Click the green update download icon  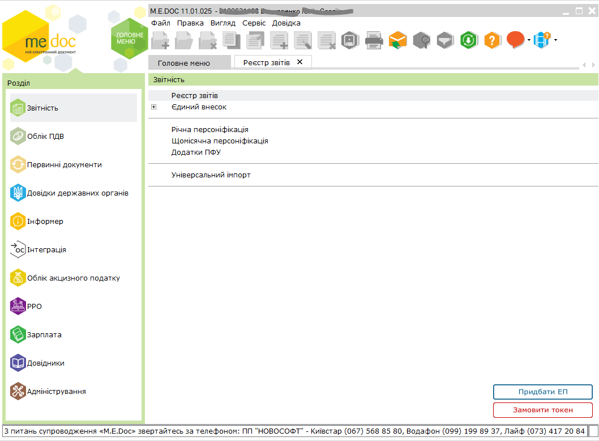(469, 40)
